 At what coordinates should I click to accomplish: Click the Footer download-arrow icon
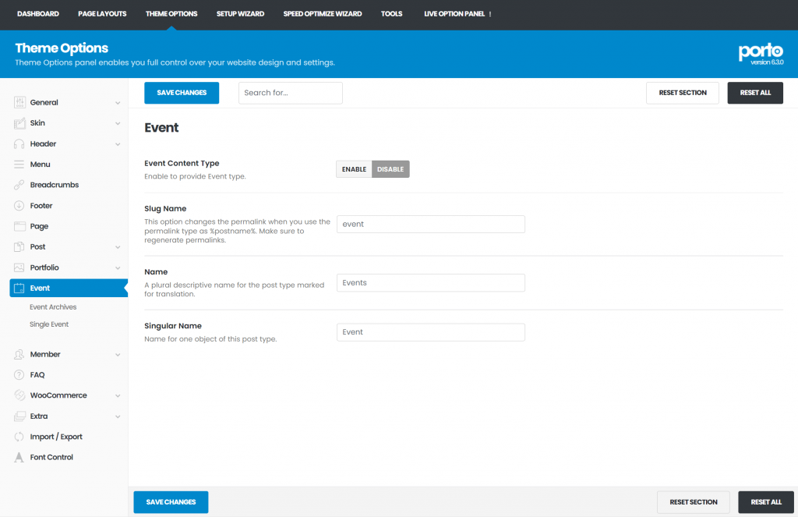point(19,206)
